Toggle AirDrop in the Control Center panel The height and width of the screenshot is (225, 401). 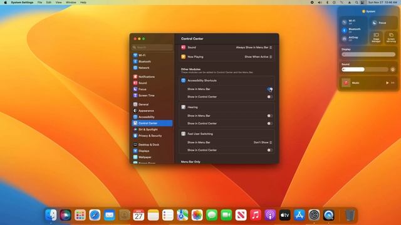(x=345, y=39)
